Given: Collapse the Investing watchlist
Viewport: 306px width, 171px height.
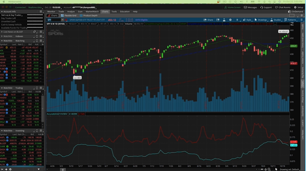Looking at the screenshot, I should (x=2, y=130).
